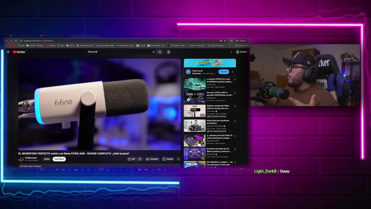Click the Club Social 'Ver más' ad button
371x209 pixels.
tap(223, 72)
